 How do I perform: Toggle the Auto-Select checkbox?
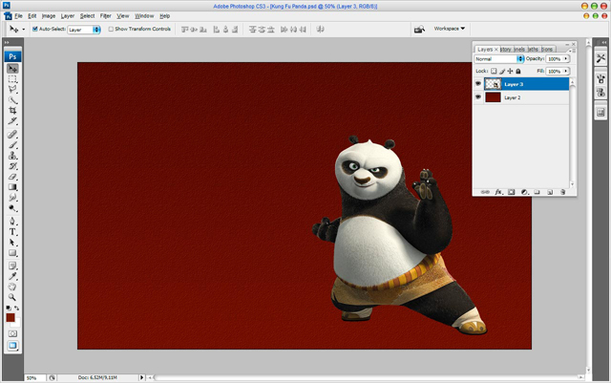(35, 29)
